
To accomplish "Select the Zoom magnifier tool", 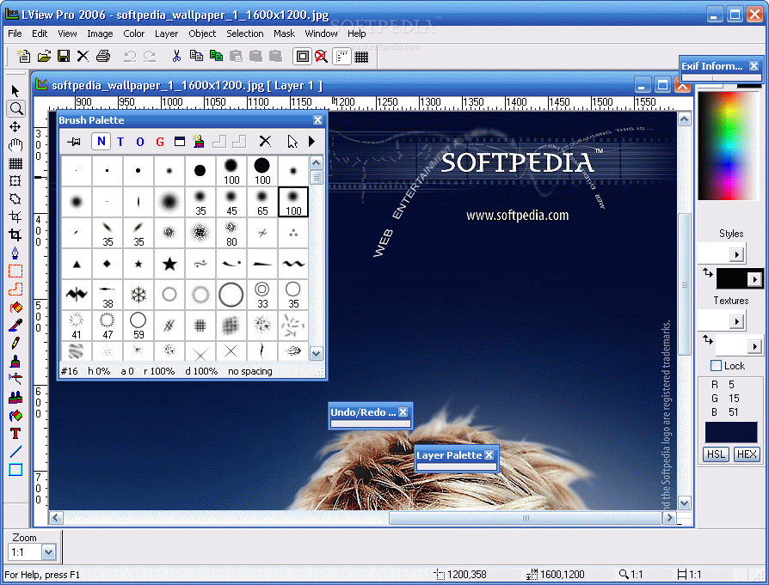I will tap(15, 108).
